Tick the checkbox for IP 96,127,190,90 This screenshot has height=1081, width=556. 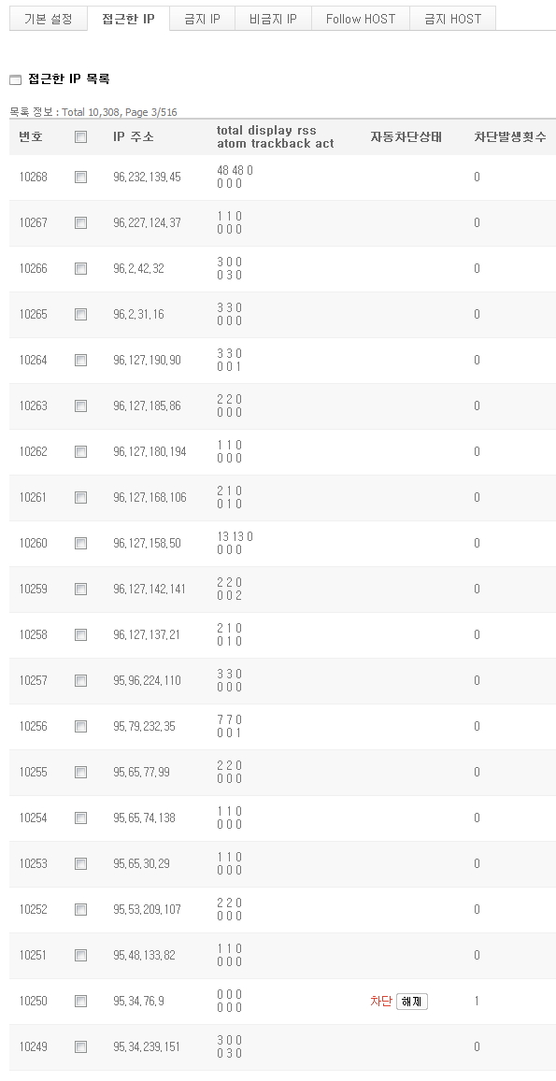(80, 360)
